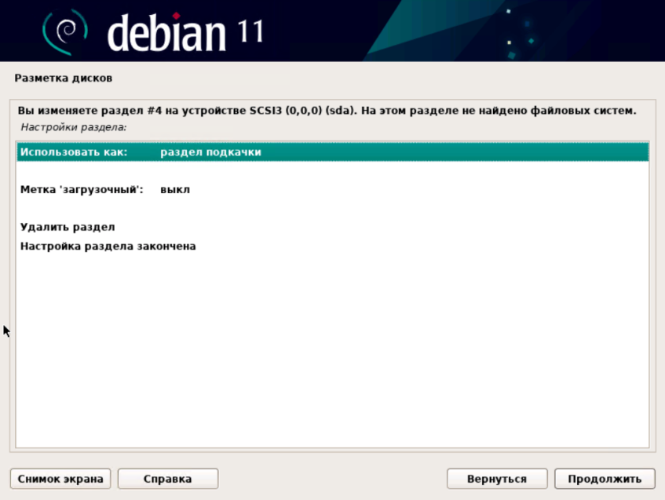Go back using 'Вернуться' button
This screenshot has width=665, height=500.
click(x=497, y=479)
